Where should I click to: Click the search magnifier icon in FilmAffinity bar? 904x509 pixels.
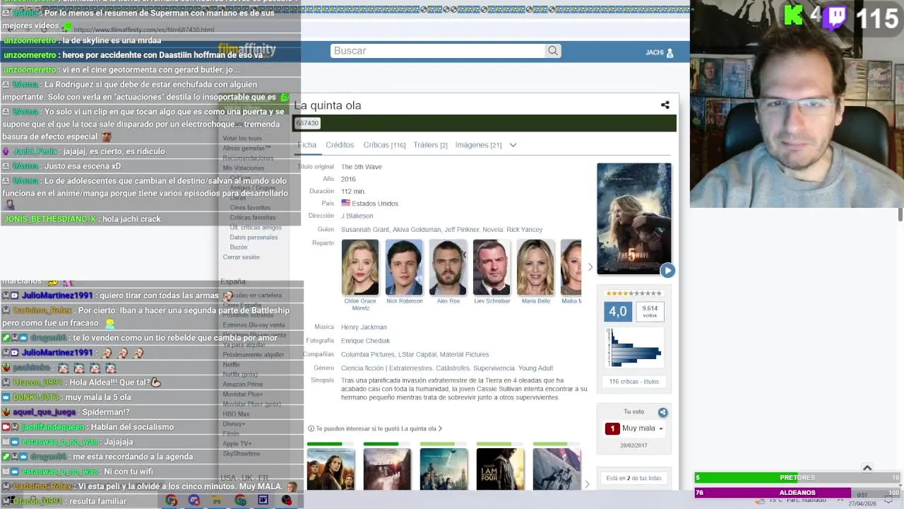pyautogui.click(x=553, y=51)
